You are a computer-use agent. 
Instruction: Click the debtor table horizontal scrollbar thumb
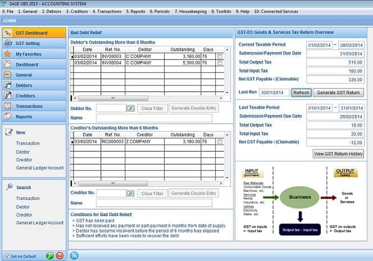pos(113,98)
